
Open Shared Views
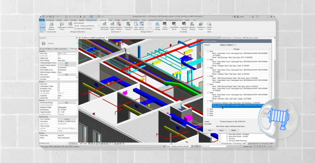coord(209,26)
